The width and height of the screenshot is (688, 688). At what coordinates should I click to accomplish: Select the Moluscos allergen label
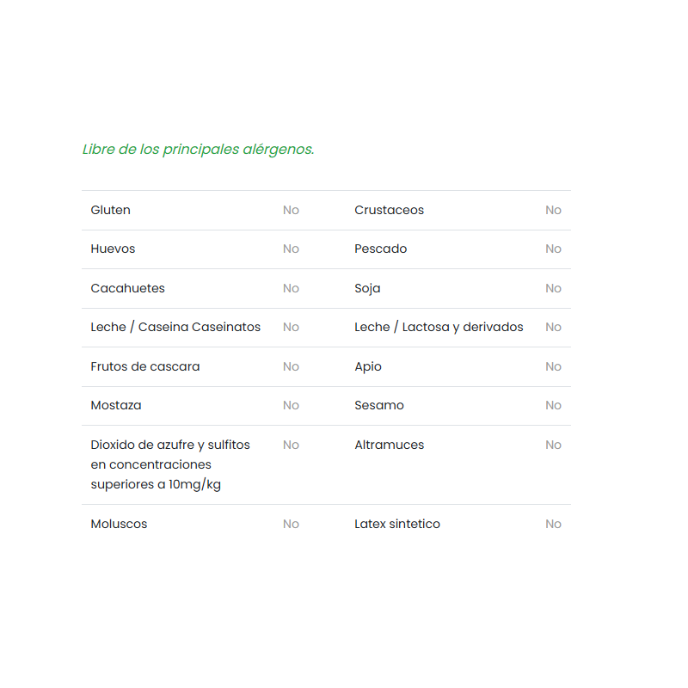[119, 524]
